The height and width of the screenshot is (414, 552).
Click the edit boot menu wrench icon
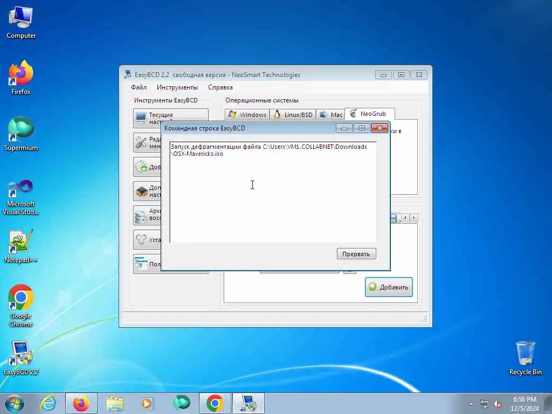pos(141,142)
